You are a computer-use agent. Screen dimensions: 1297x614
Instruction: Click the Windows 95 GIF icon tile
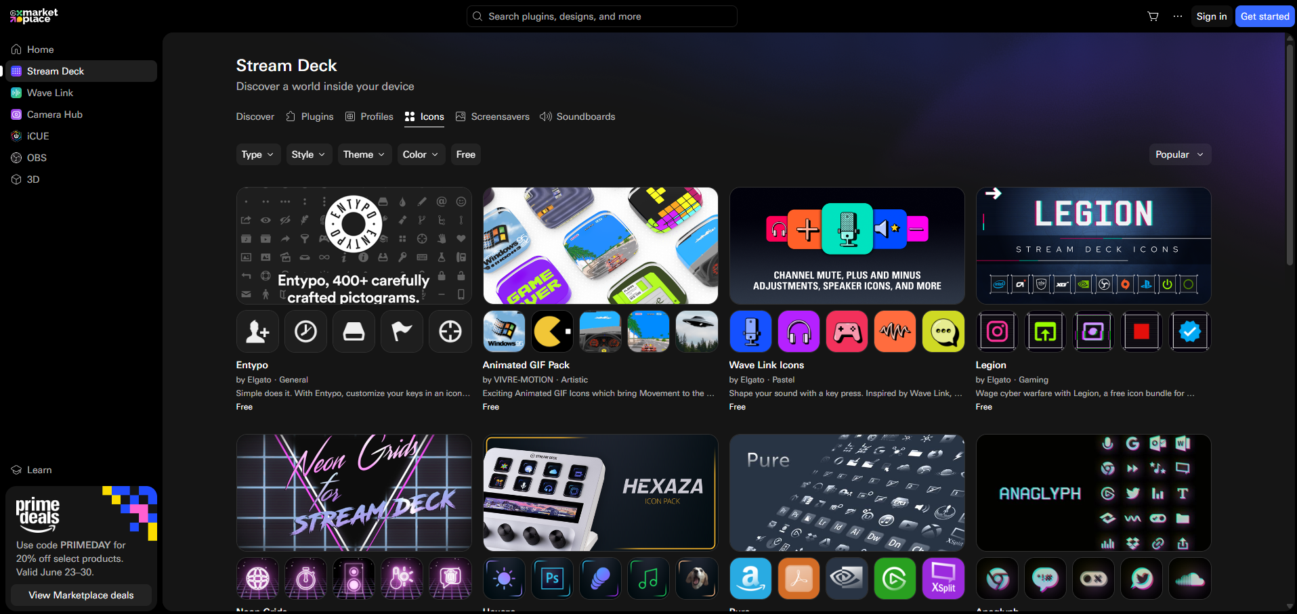tap(504, 332)
